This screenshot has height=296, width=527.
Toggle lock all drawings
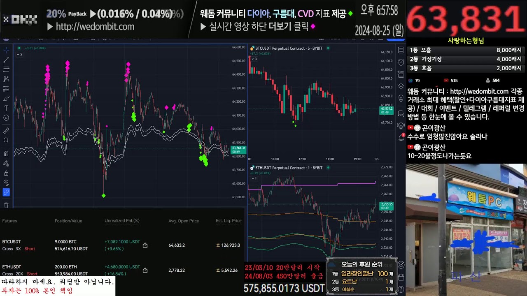(6, 173)
